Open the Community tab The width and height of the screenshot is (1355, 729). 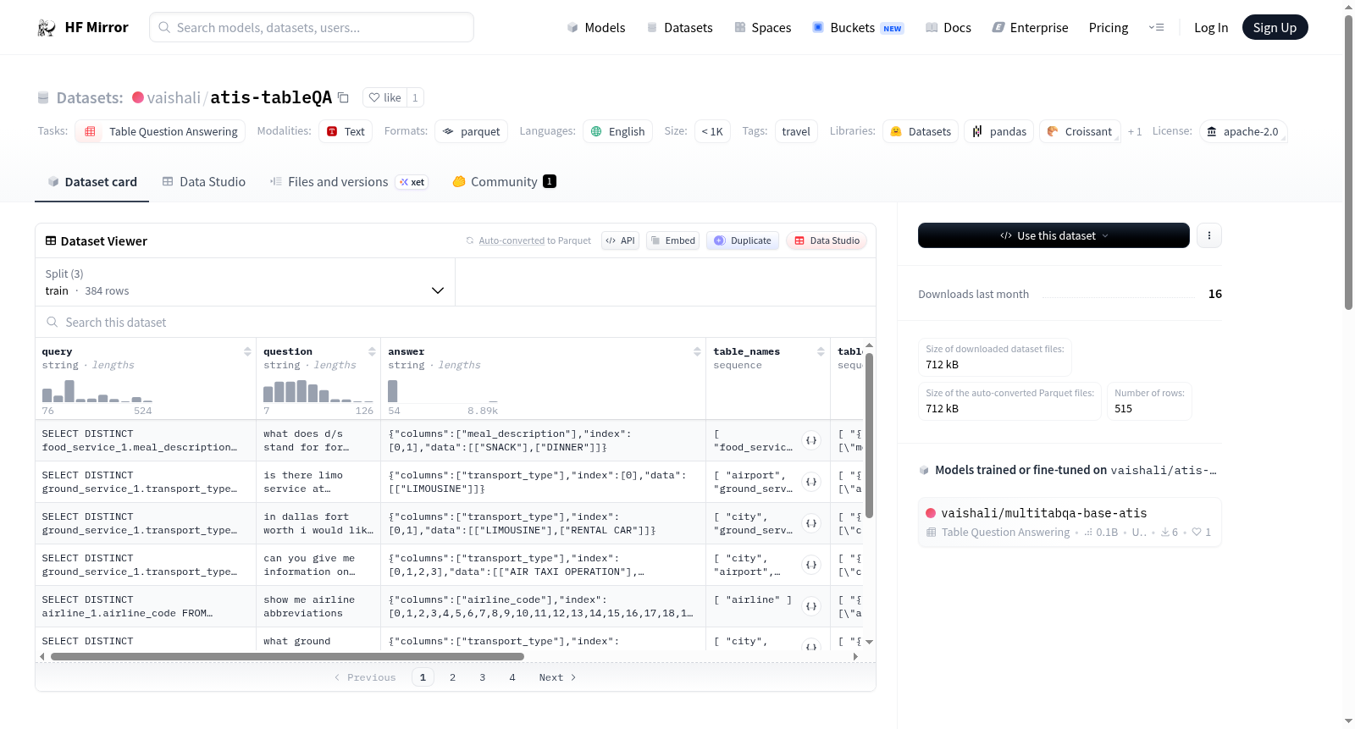point(504,182)
